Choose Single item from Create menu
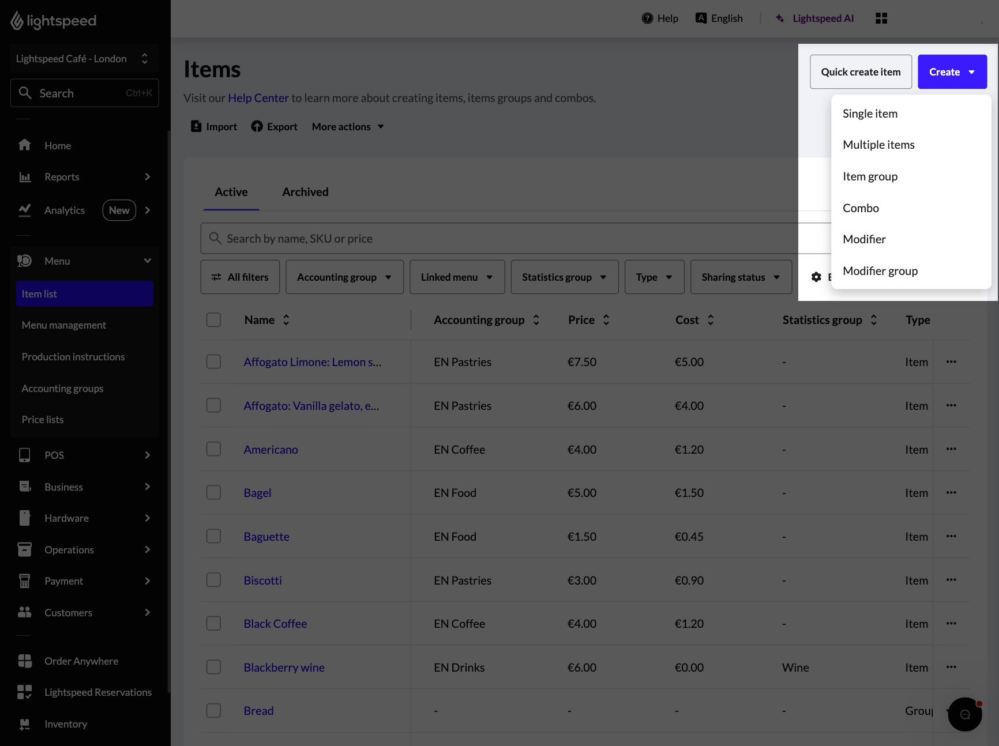999x746 pixels. point(911,114)
